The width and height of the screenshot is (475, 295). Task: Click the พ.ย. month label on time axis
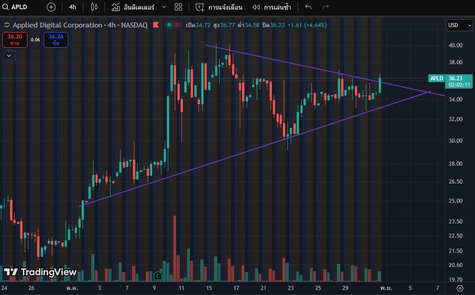[386, 288]
